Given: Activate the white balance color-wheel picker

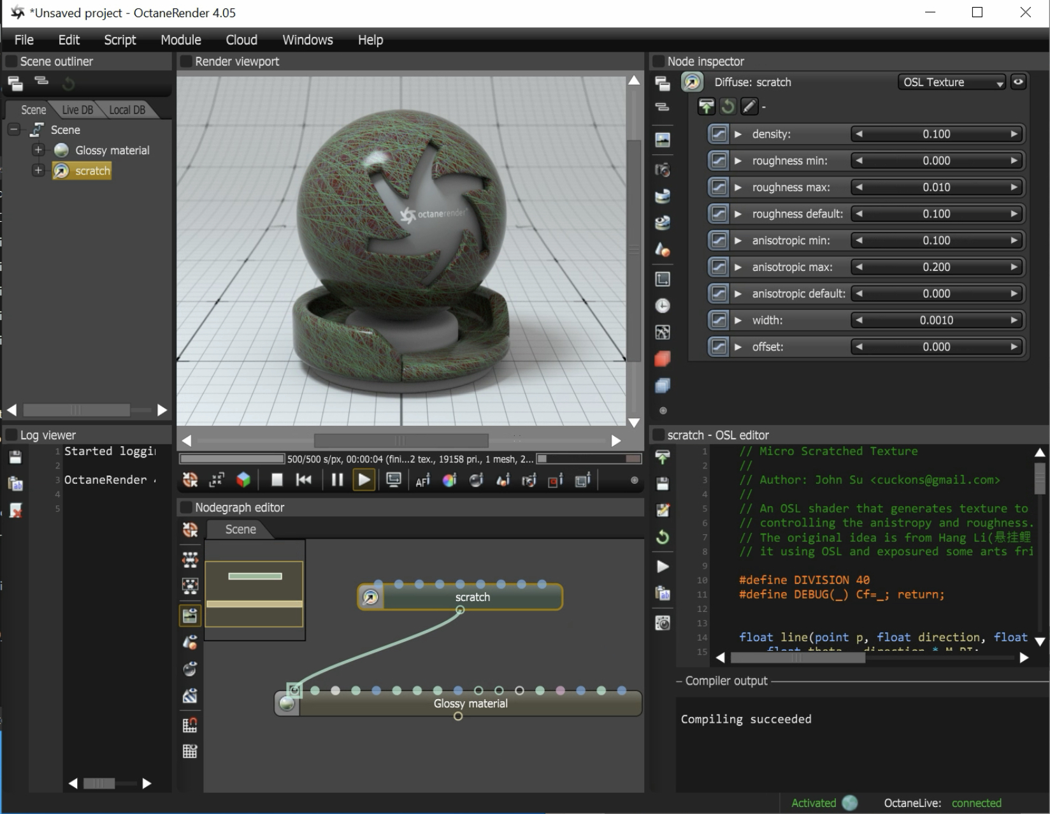Looking at the screenshot, I should (x=449, y=480).
